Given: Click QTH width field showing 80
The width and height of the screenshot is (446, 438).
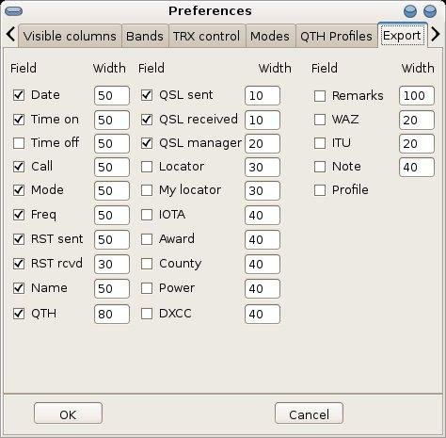Looking at the screenshot, I should (112, 314).
